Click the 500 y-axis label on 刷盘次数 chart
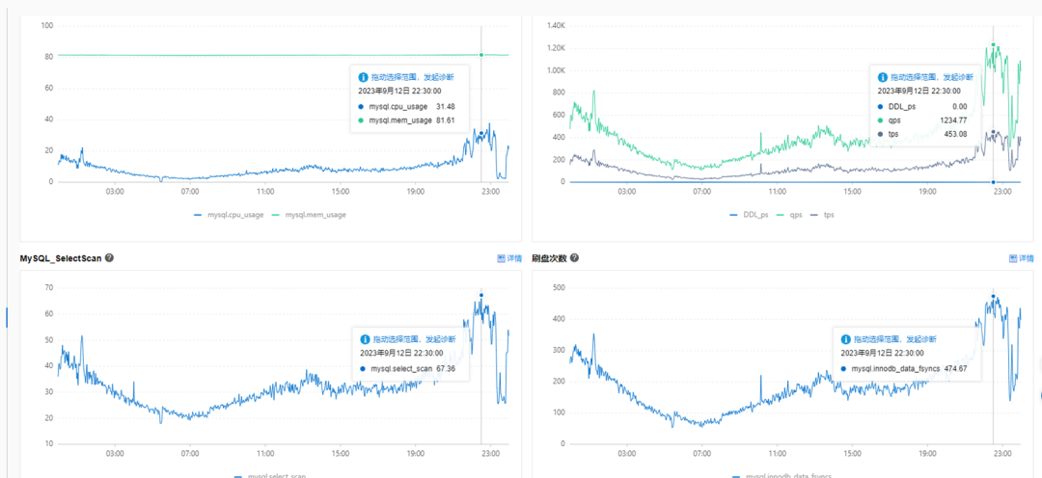Screen dimensions: 1042x478 tap(558, 287)
